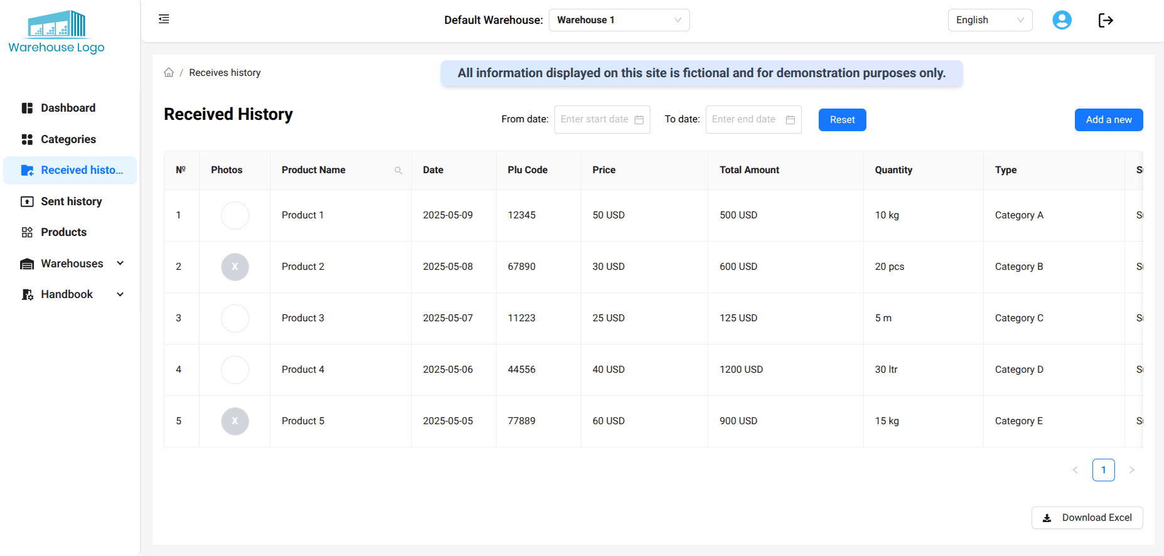Open Categories from the sidebar
The width and height of the screenshot is (1164, 556).
click(70, 139)
